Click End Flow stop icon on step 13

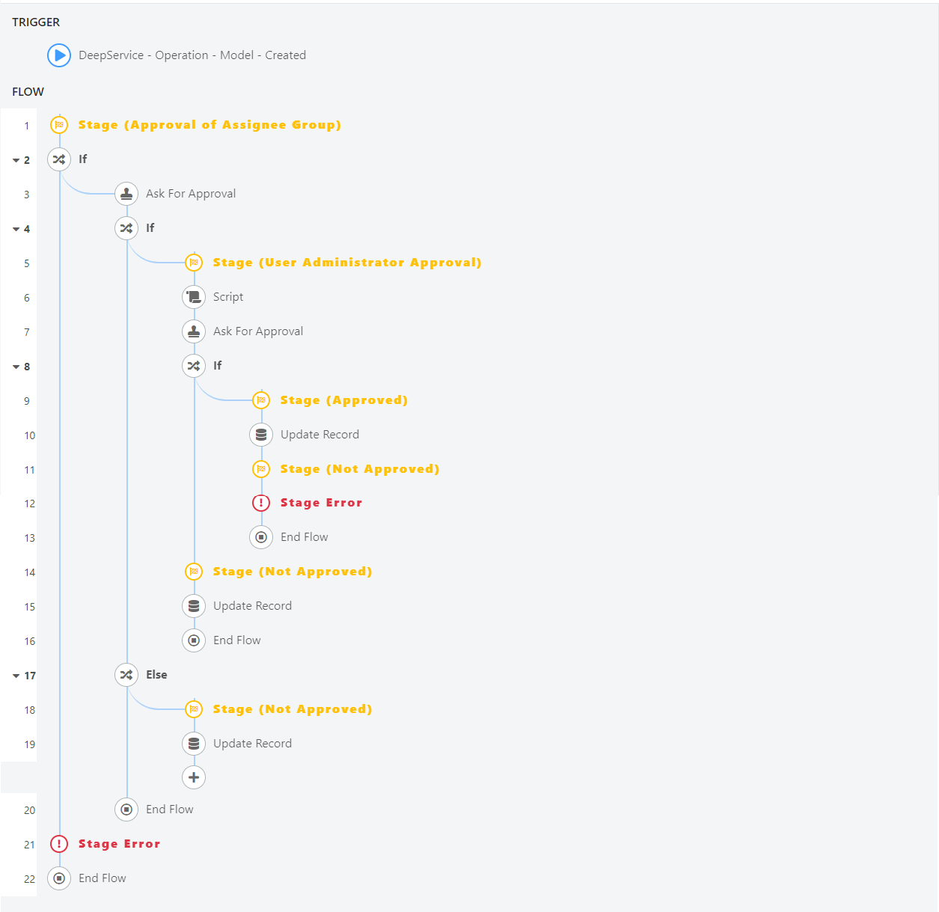261,537
